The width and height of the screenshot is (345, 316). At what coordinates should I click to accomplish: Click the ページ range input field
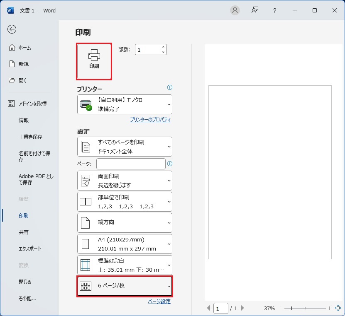tap(131, 164)
